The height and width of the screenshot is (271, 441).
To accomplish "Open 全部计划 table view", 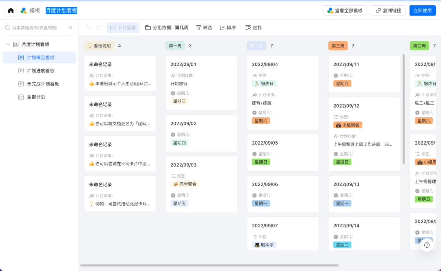I will [x=36, y=97].
